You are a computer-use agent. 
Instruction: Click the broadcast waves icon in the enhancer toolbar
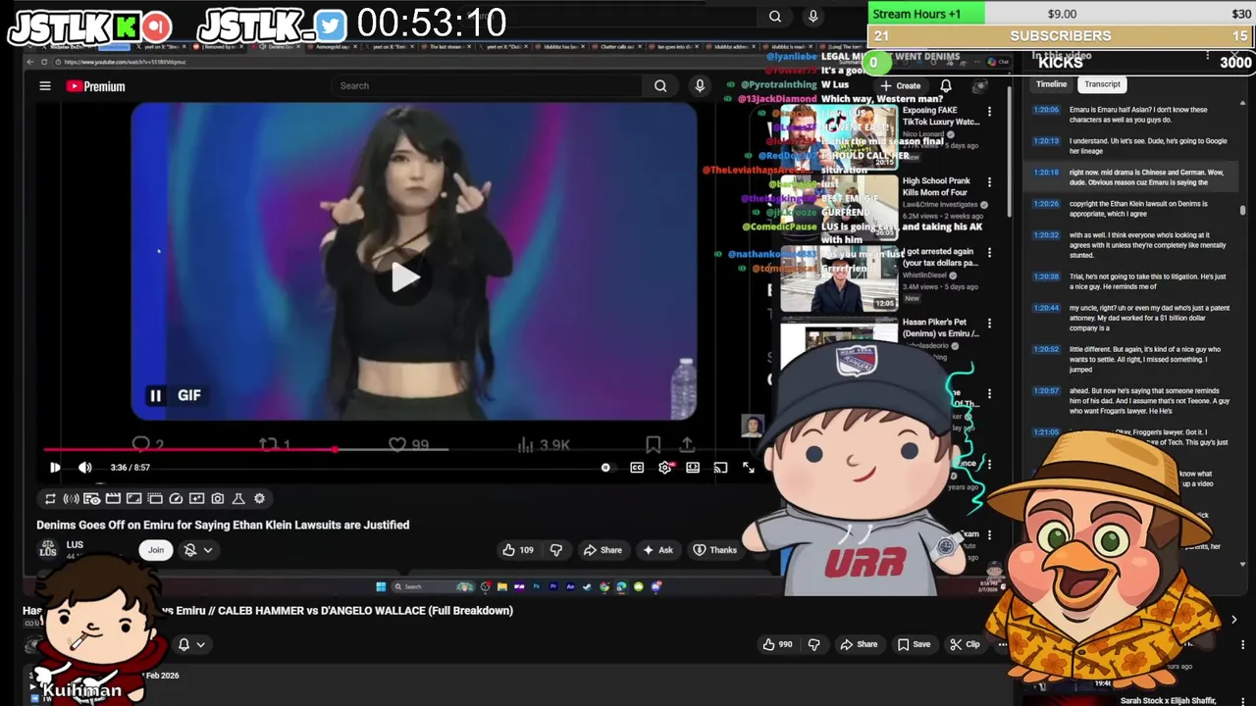point(71,499)
